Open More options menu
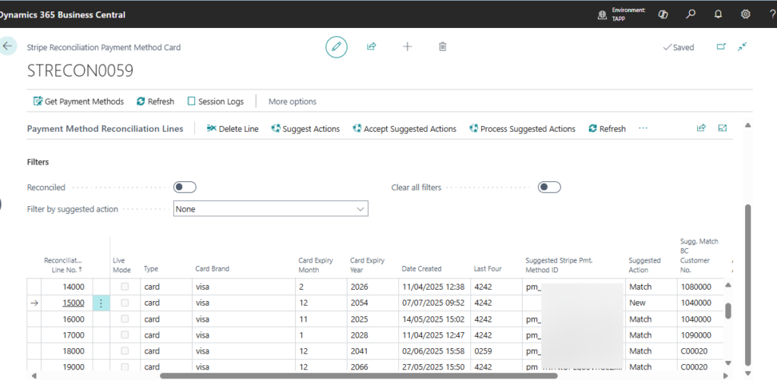This screenshot has width=777, height=380. pos(292,102)
